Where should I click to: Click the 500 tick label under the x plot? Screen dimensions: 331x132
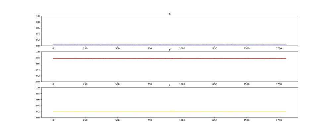(x=118, y=48)
